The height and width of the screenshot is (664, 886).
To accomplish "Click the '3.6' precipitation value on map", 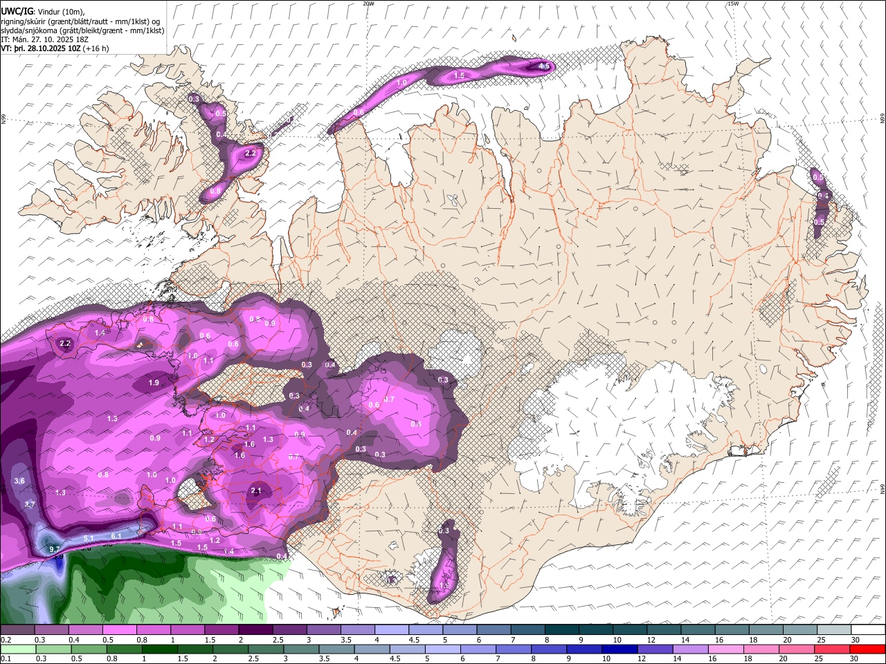I will click(x=19, y=481).
